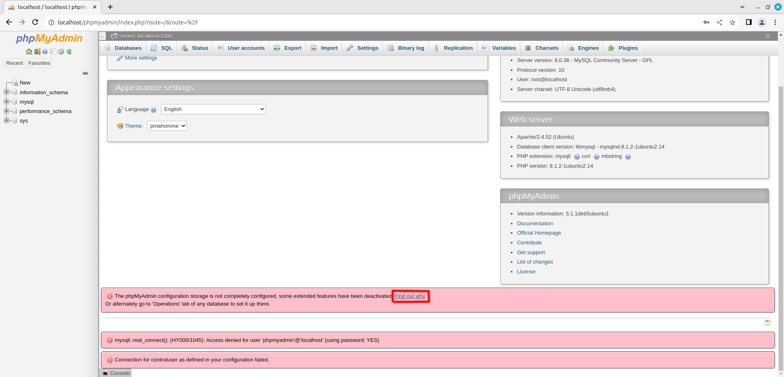This screenshot has width=784, height=377.
Task: Click the link-with-main-panel chain icon
Action: tap(85, 73)
